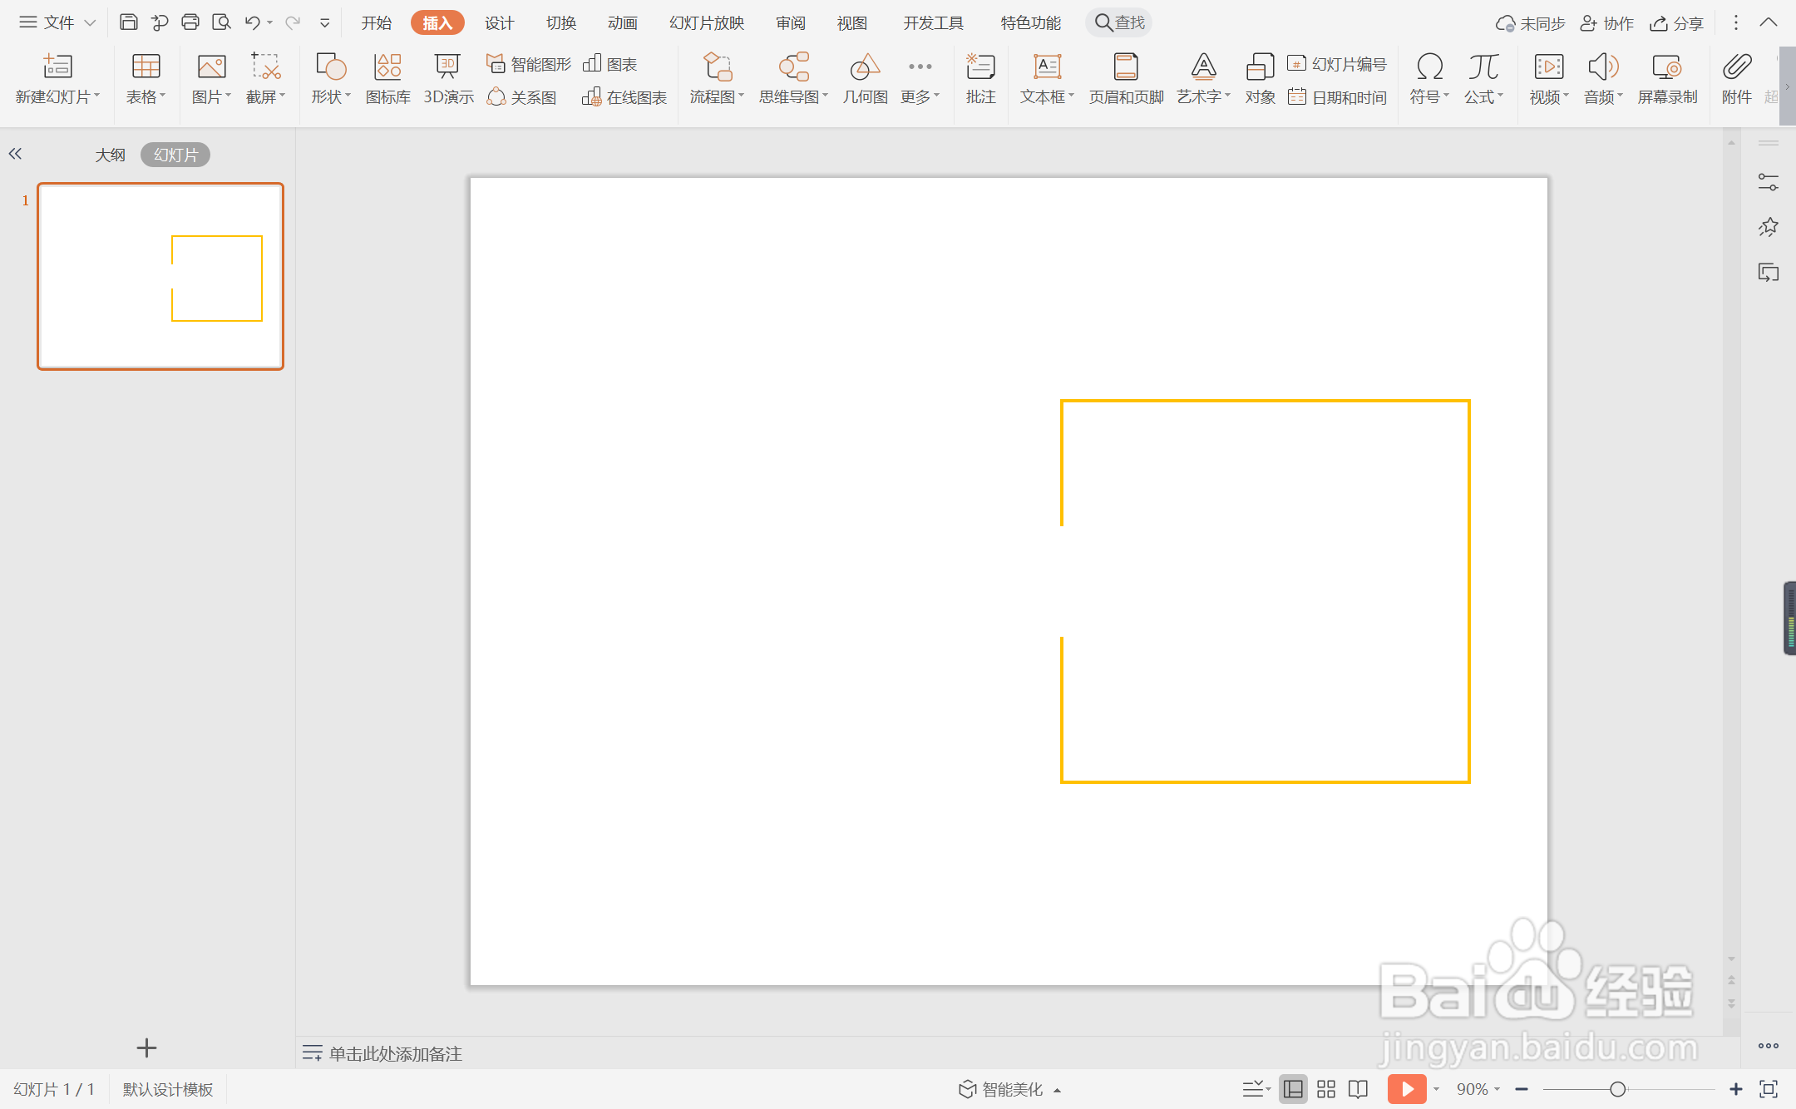The width and height of the screenshot is (1796, 1109).
Task: Insert a 批注 comment
Action: click(980, 79)
